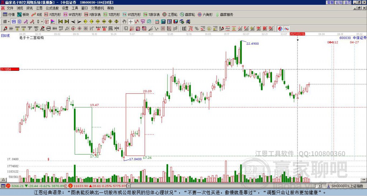
Task: Open the P数字表 number table
Action: pos(93,14)
